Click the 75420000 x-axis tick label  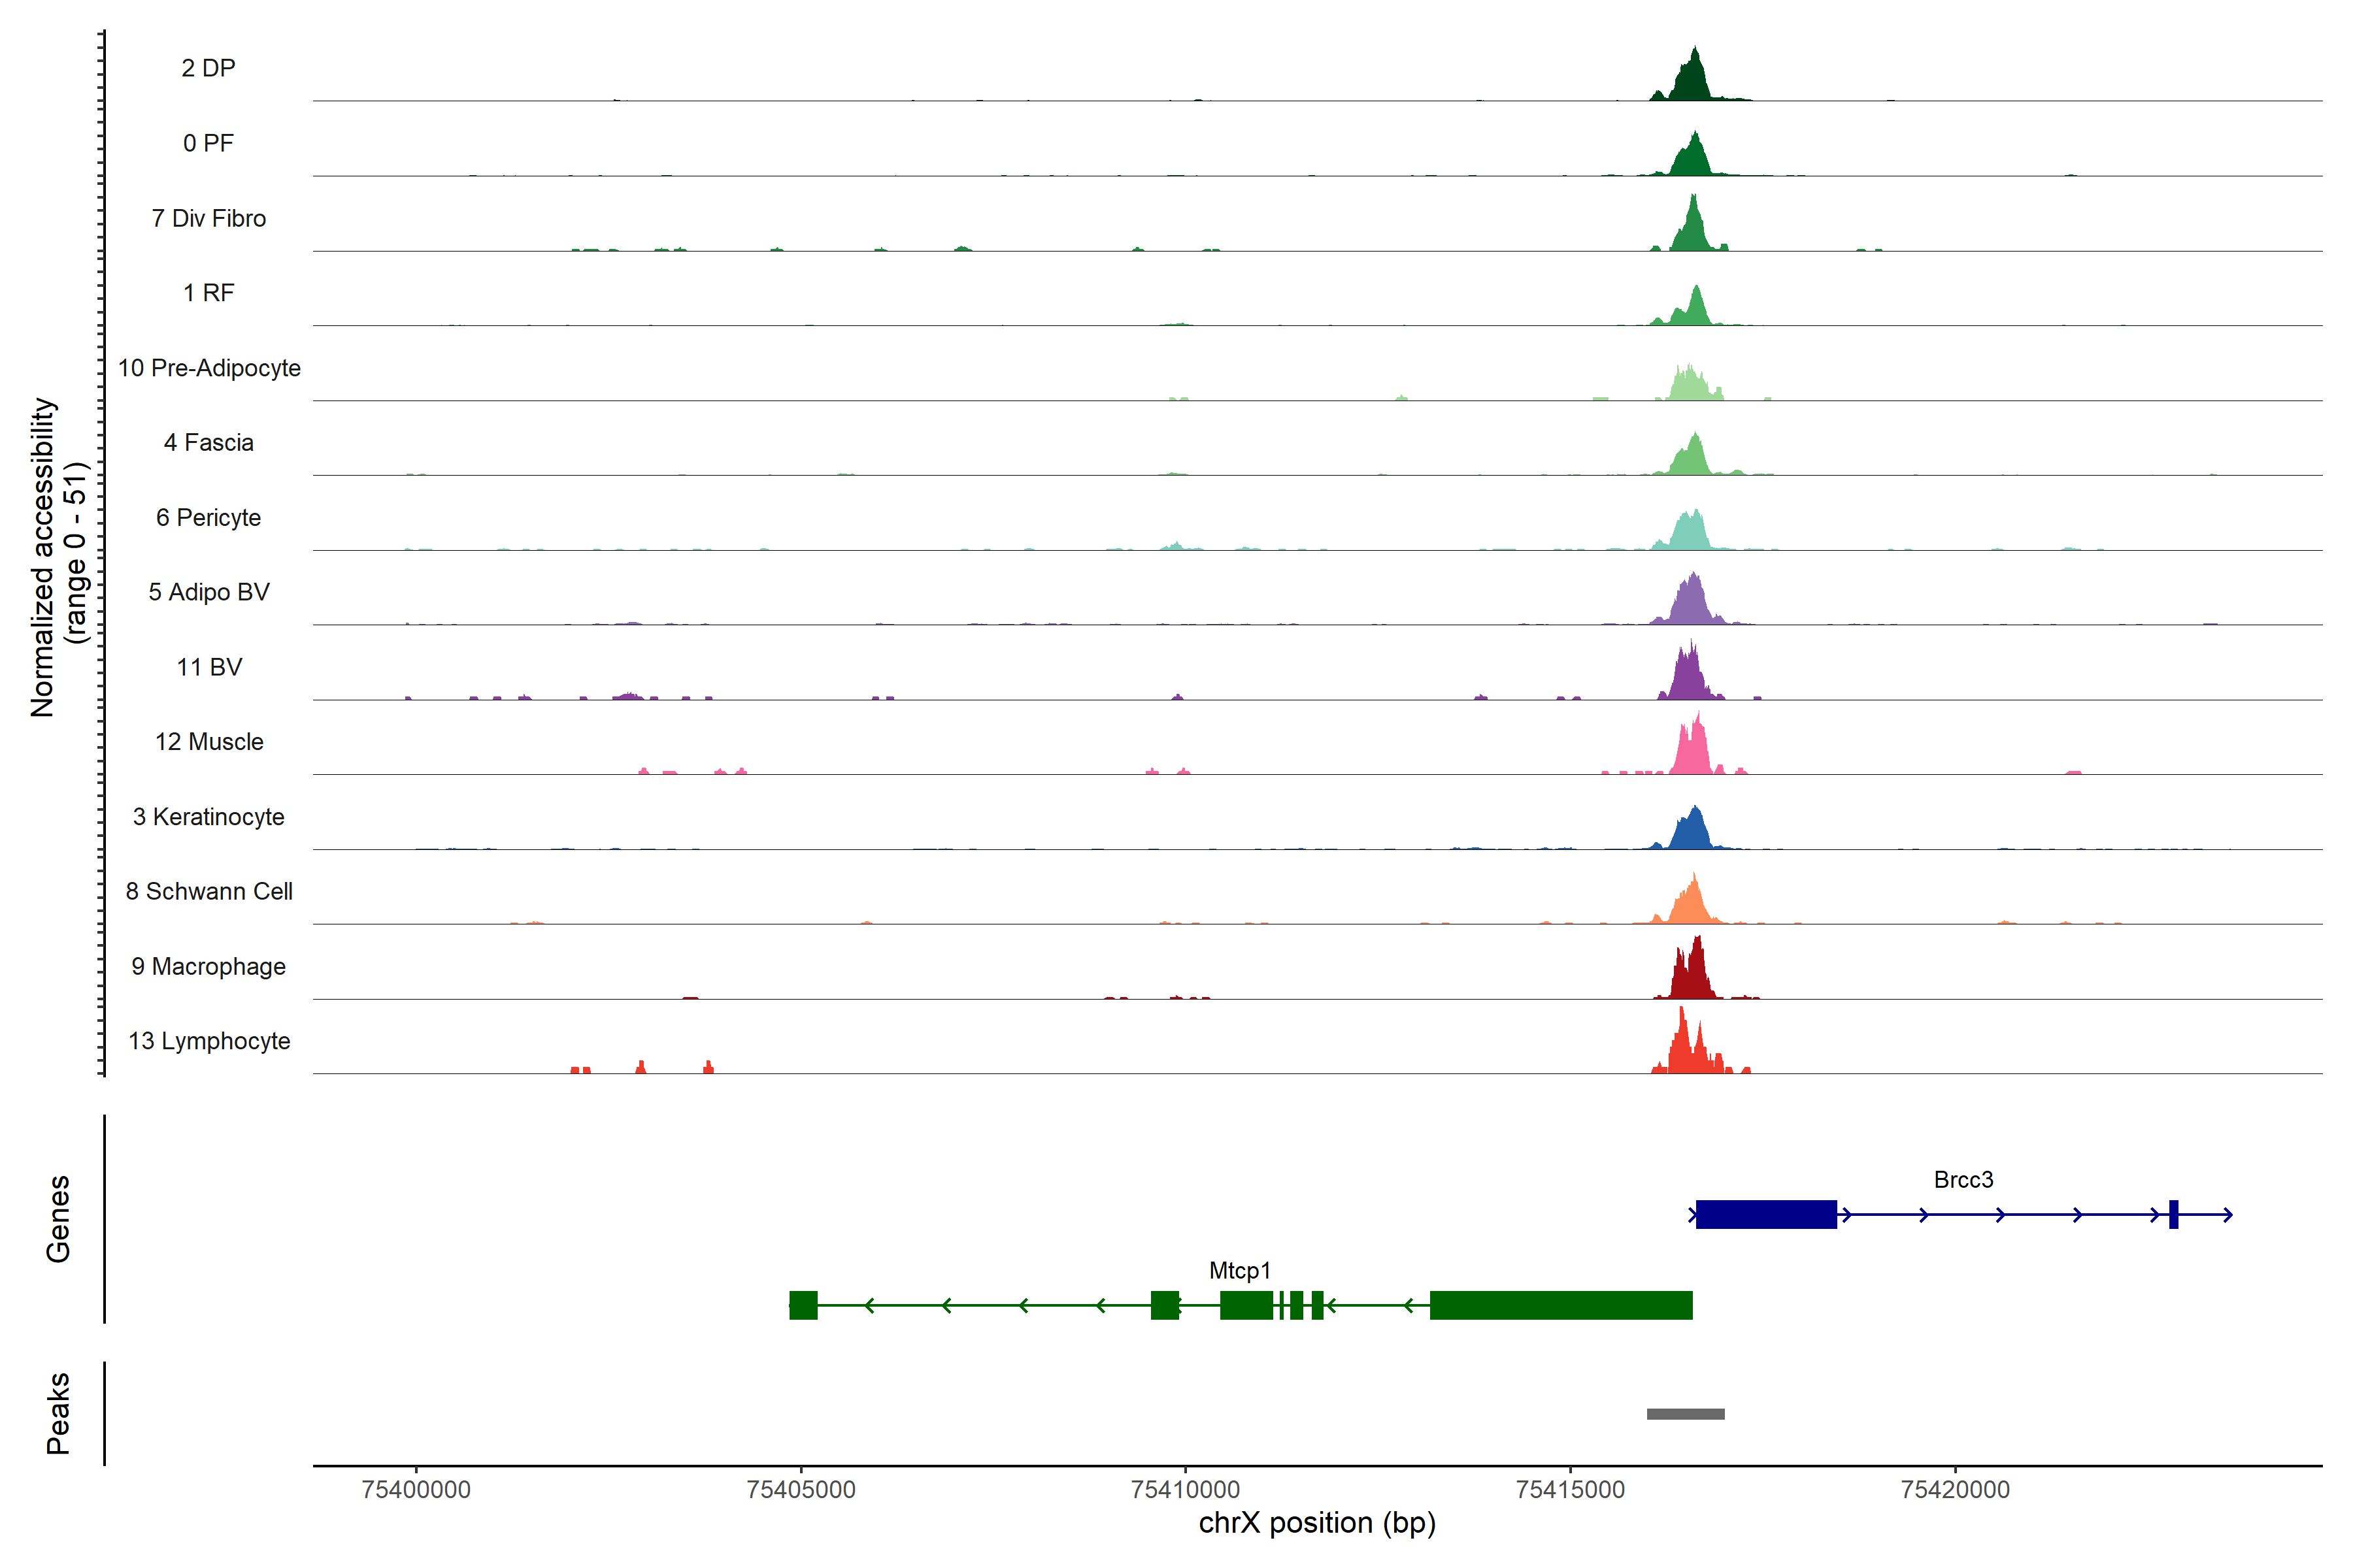(1955, 1489)
